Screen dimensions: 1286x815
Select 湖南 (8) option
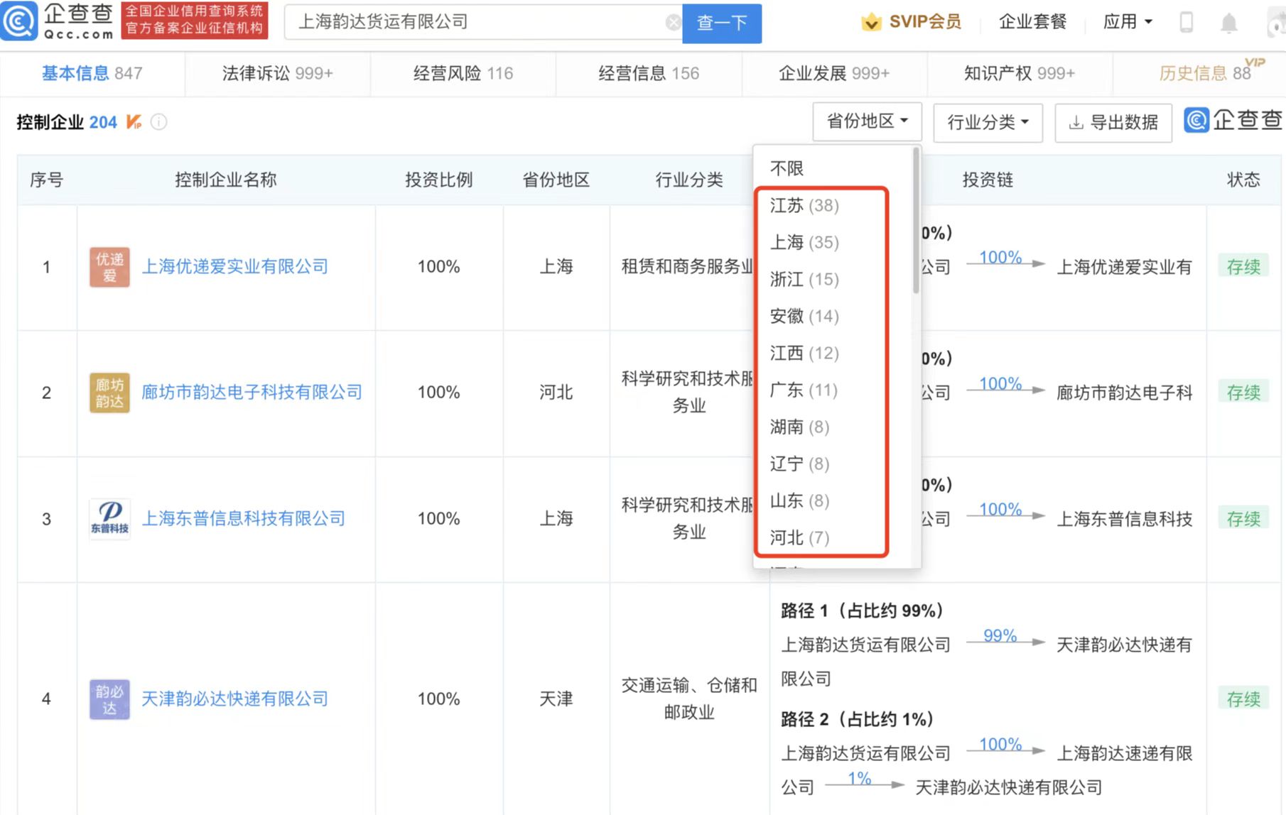point(799,427)
